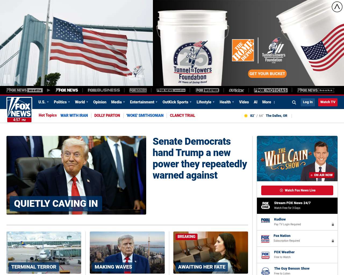Click the play arrow after Fox News Media
This screenshot has width=344, height=275.
coord(48,90)
